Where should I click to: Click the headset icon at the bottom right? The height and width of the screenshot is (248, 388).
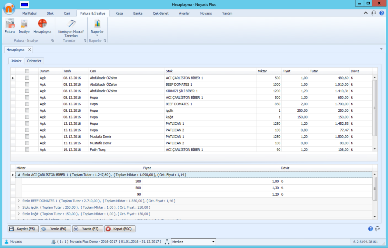click(x=378, y=229)
